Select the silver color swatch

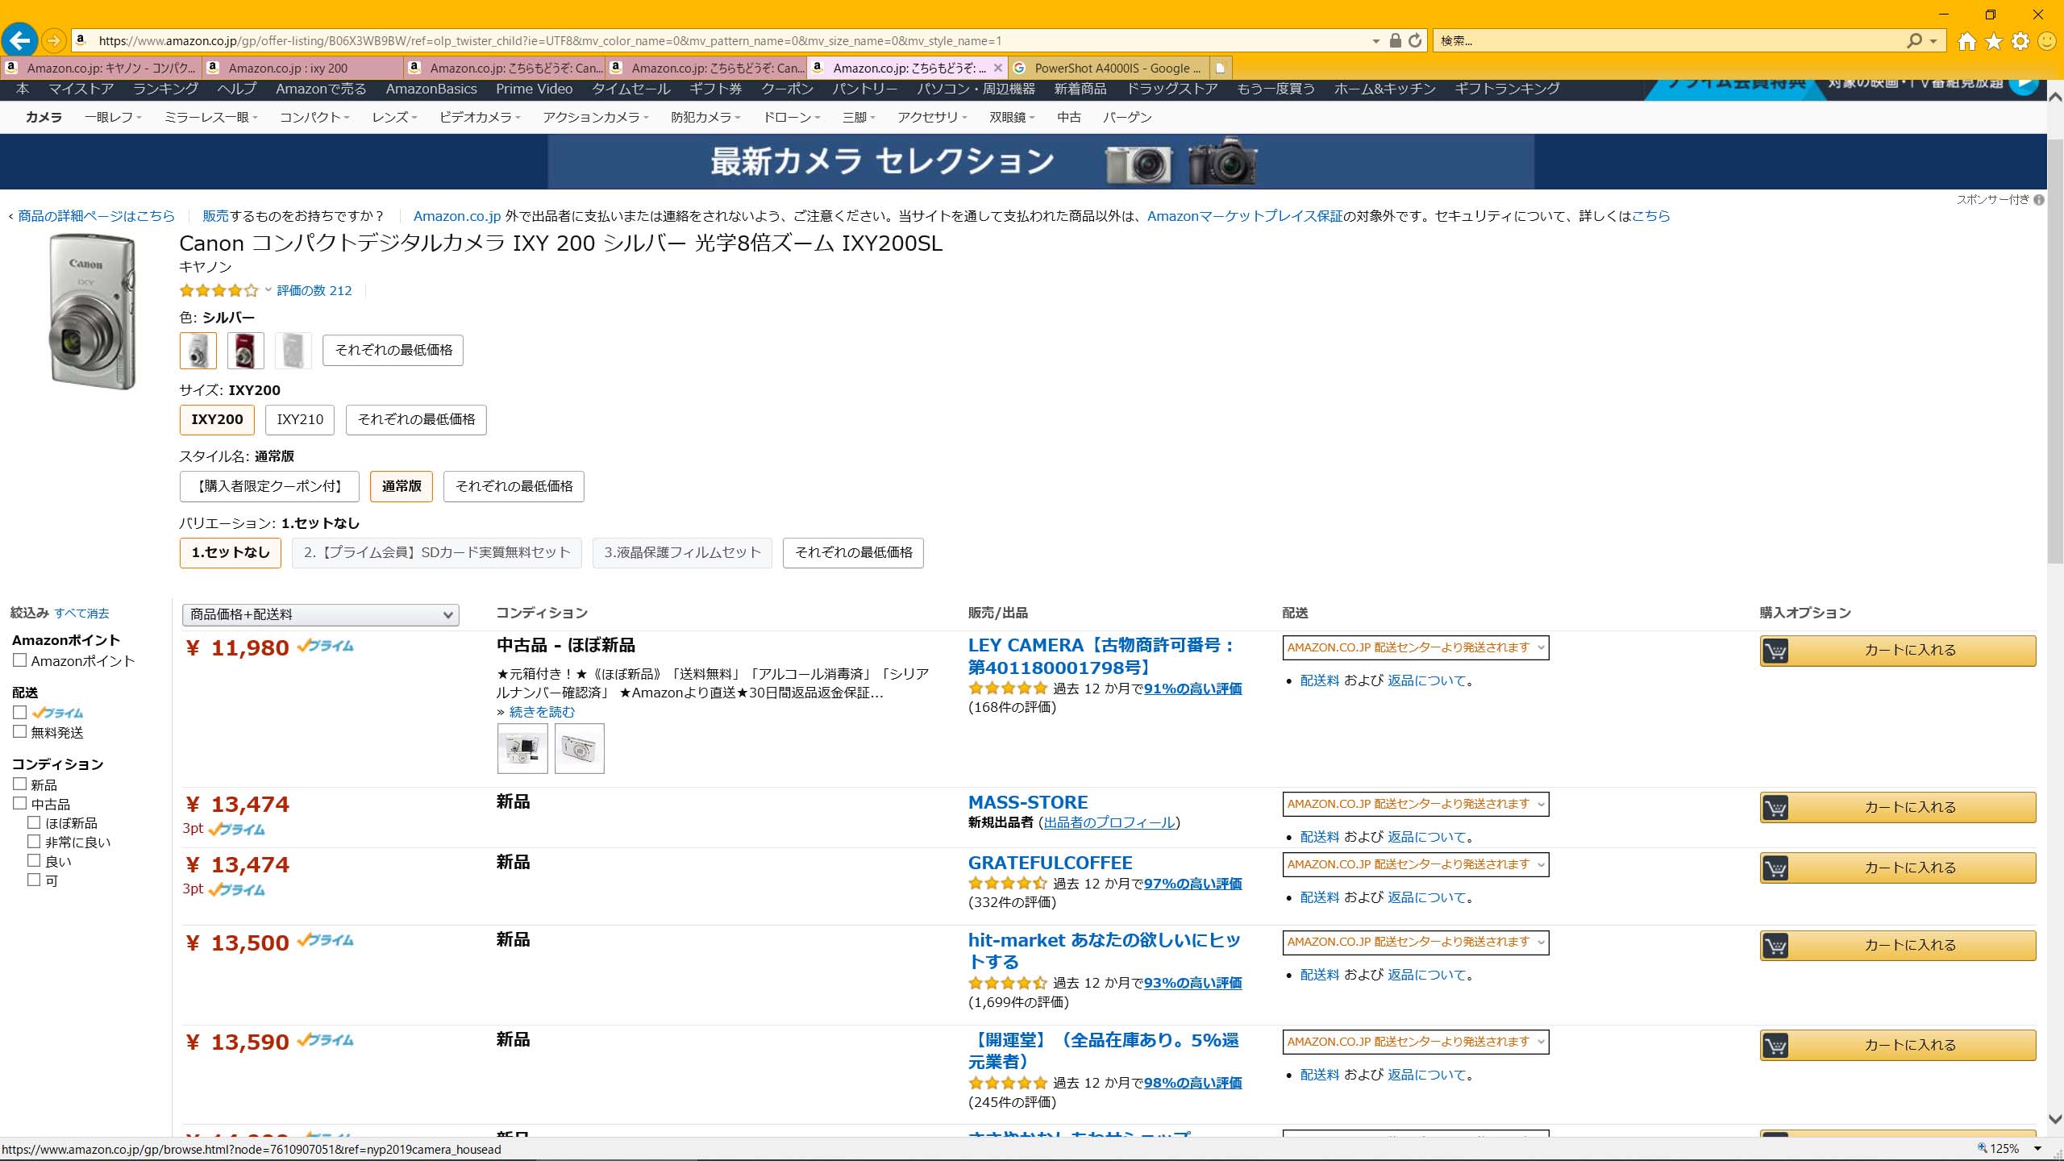pos(198,351)
